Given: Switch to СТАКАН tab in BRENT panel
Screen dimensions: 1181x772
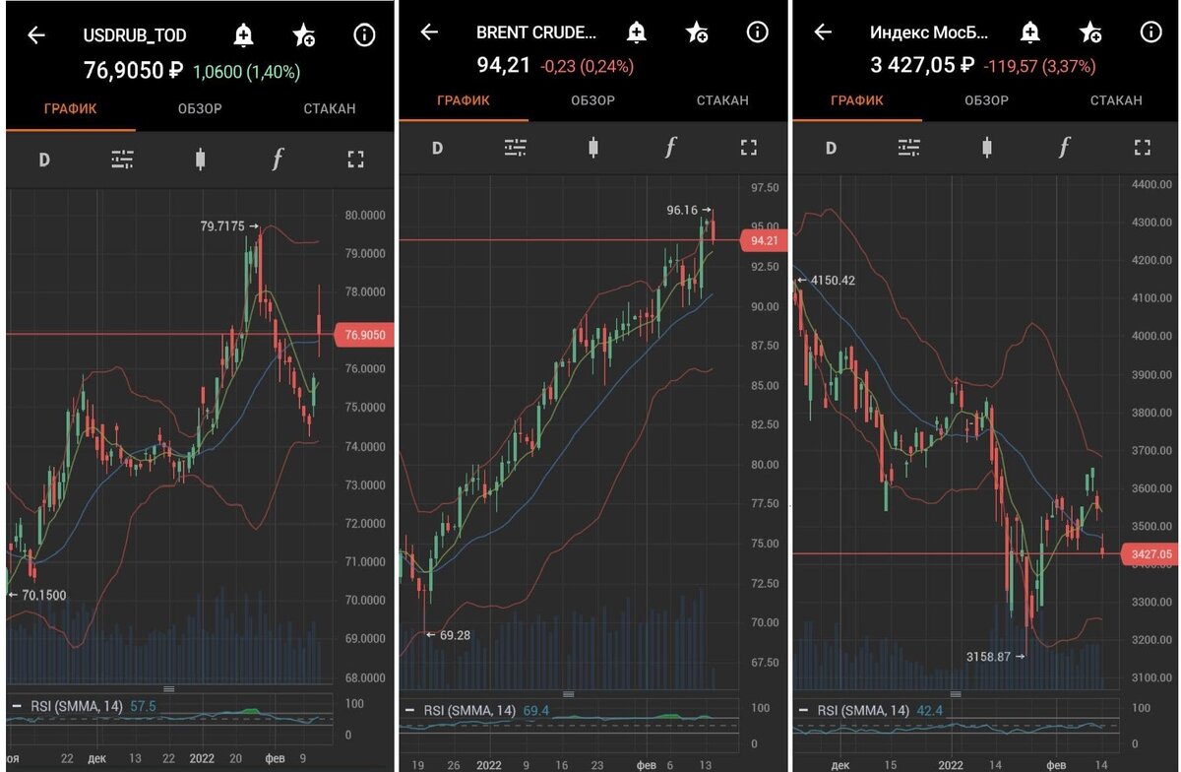Looking at the screenshot, I should click(x=722, y=100).
